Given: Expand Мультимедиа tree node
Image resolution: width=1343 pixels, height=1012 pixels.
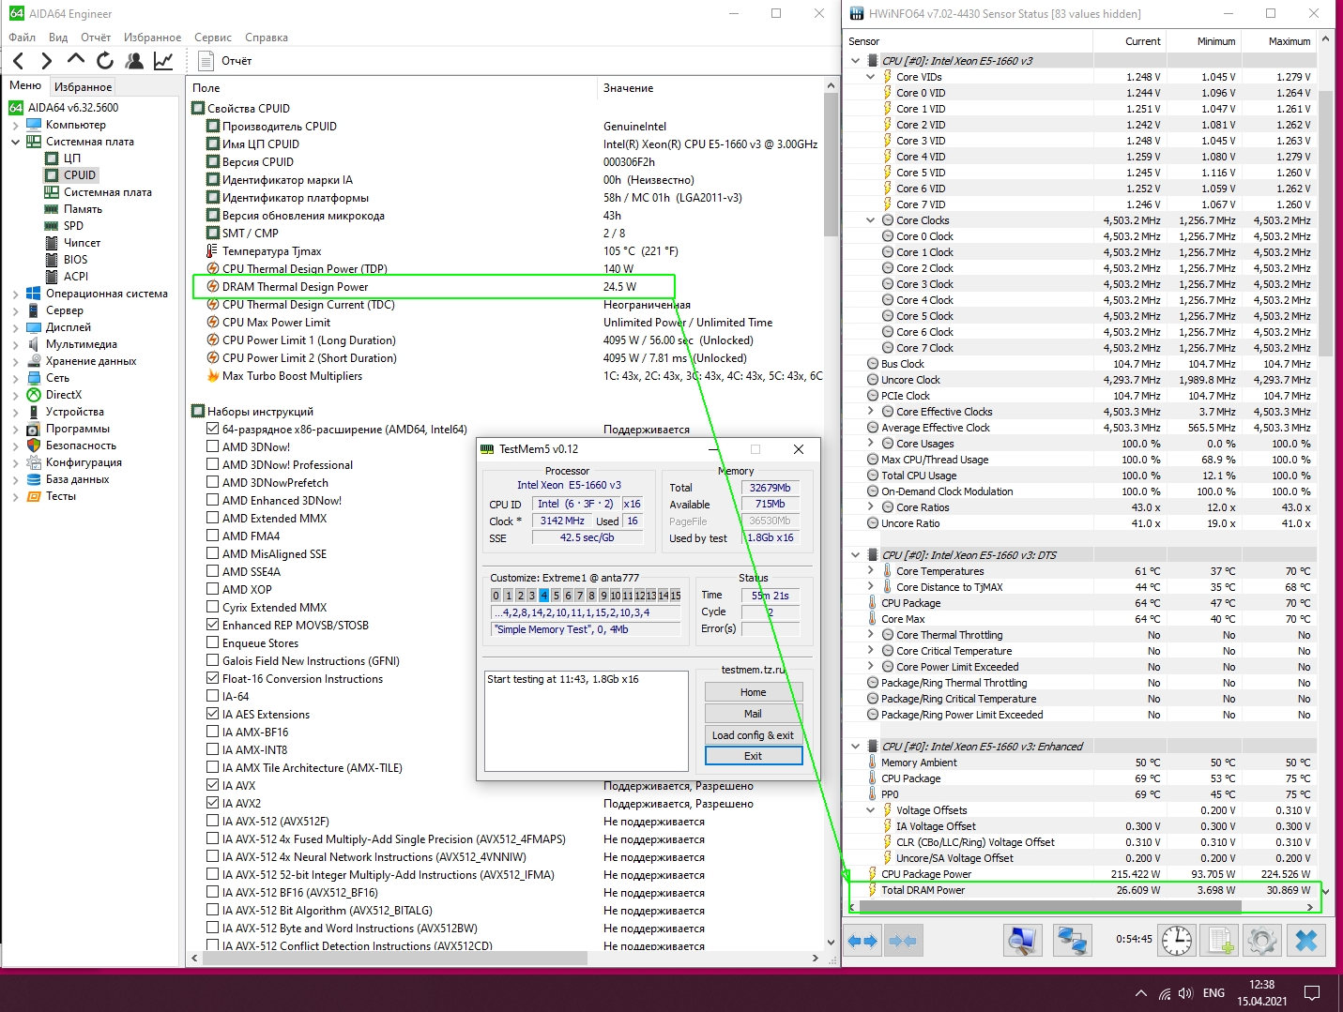Looking at the screenshot, I should click(x=15, y=344).
